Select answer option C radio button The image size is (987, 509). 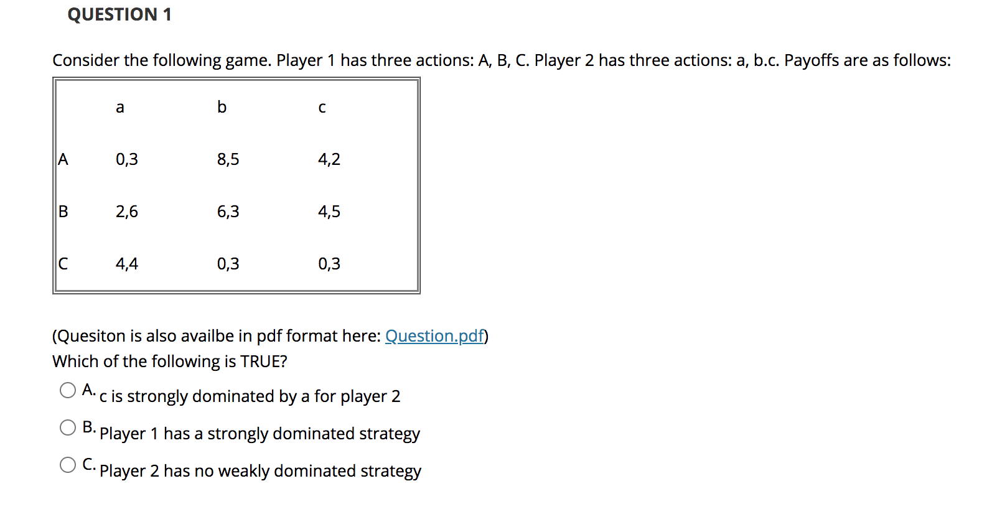67,464
